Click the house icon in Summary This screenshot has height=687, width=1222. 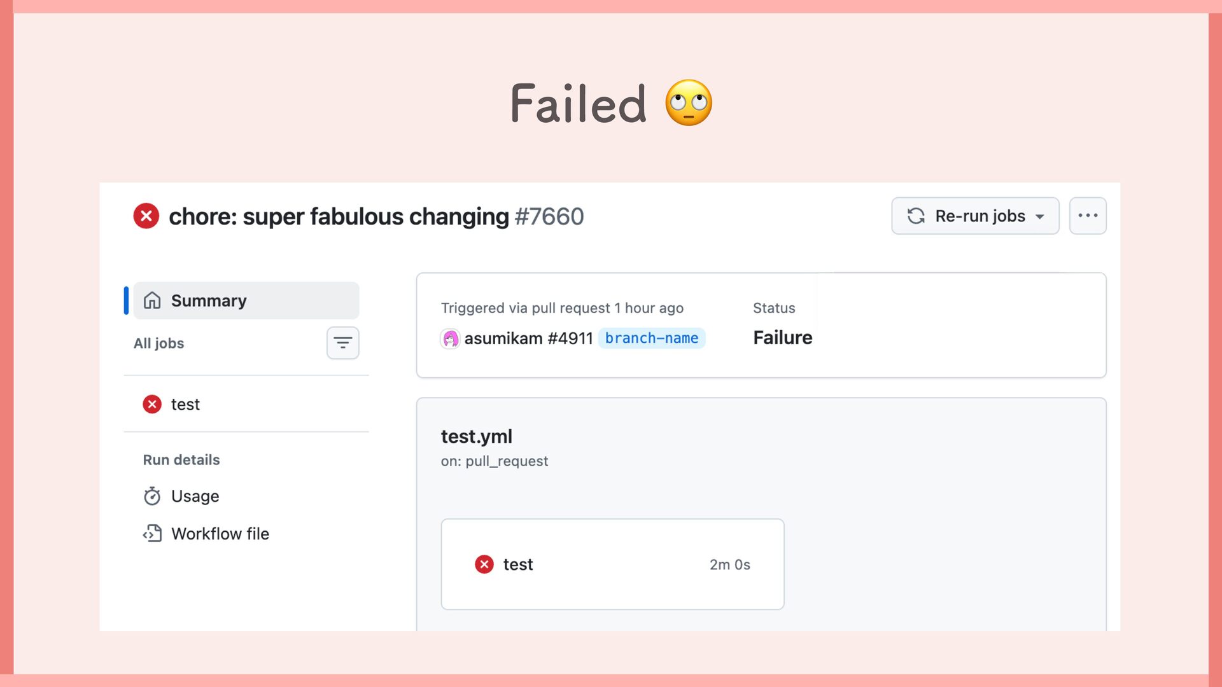click(x=152, y=300)
